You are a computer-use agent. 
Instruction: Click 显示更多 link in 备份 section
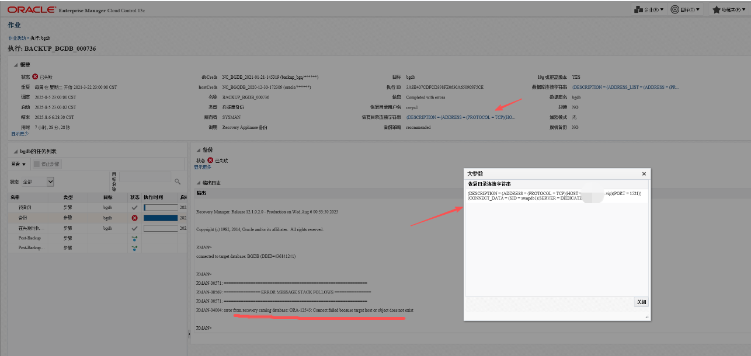tap(203, 167)
